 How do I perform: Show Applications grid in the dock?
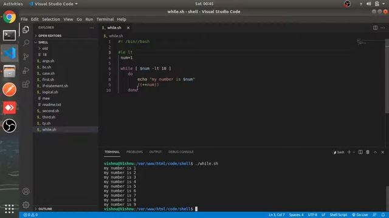[10, 209]
